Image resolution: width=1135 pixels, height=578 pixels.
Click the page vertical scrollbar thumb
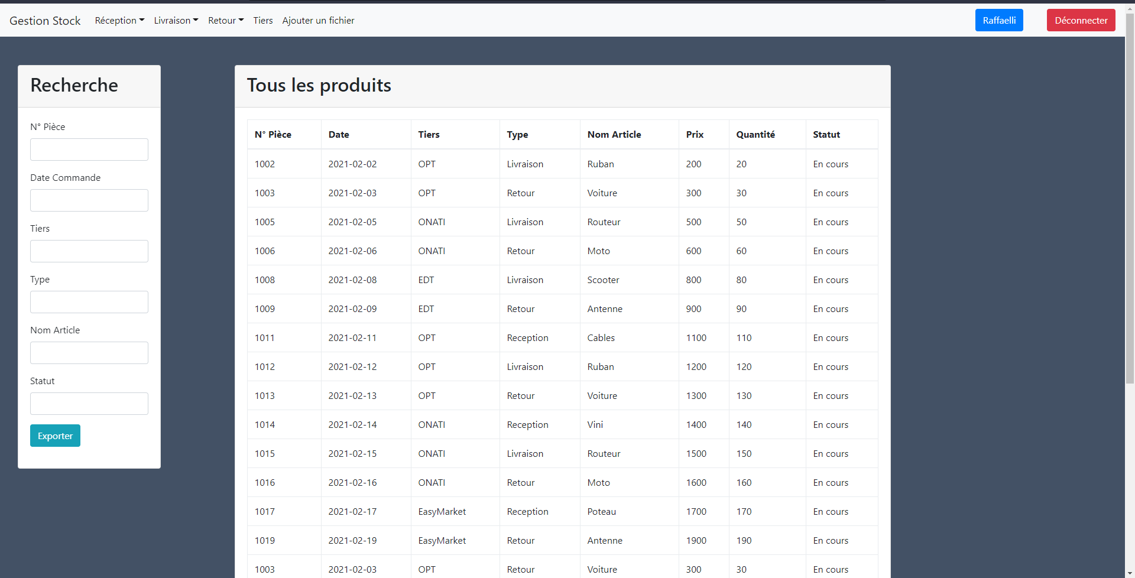pos(1130,201)
